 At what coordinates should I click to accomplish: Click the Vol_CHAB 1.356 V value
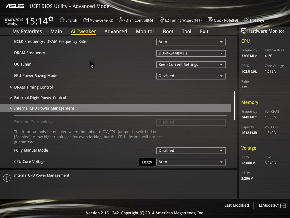pyautogui.click(x=270, y=117)
